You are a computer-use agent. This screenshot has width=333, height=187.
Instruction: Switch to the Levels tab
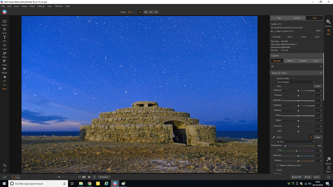[x=297, y=18]
